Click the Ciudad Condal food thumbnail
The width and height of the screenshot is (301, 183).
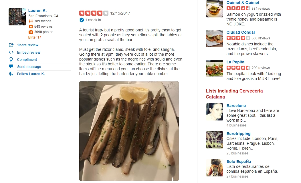click(x=215, y=39)
